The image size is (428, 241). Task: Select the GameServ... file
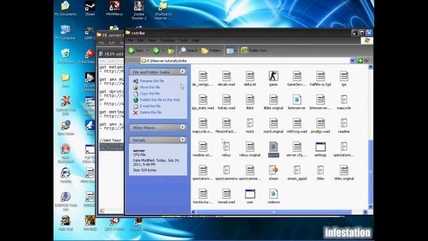coord(297,79)
